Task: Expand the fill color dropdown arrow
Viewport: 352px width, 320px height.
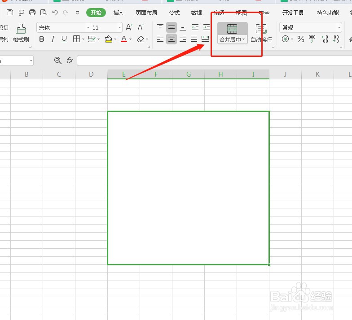Action: 115,39
